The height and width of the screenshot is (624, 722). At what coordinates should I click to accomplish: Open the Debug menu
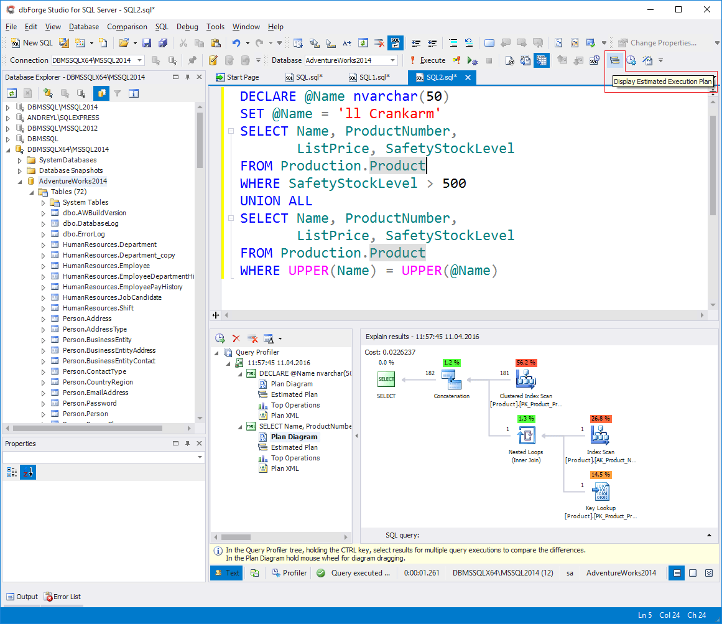[187, 27]
